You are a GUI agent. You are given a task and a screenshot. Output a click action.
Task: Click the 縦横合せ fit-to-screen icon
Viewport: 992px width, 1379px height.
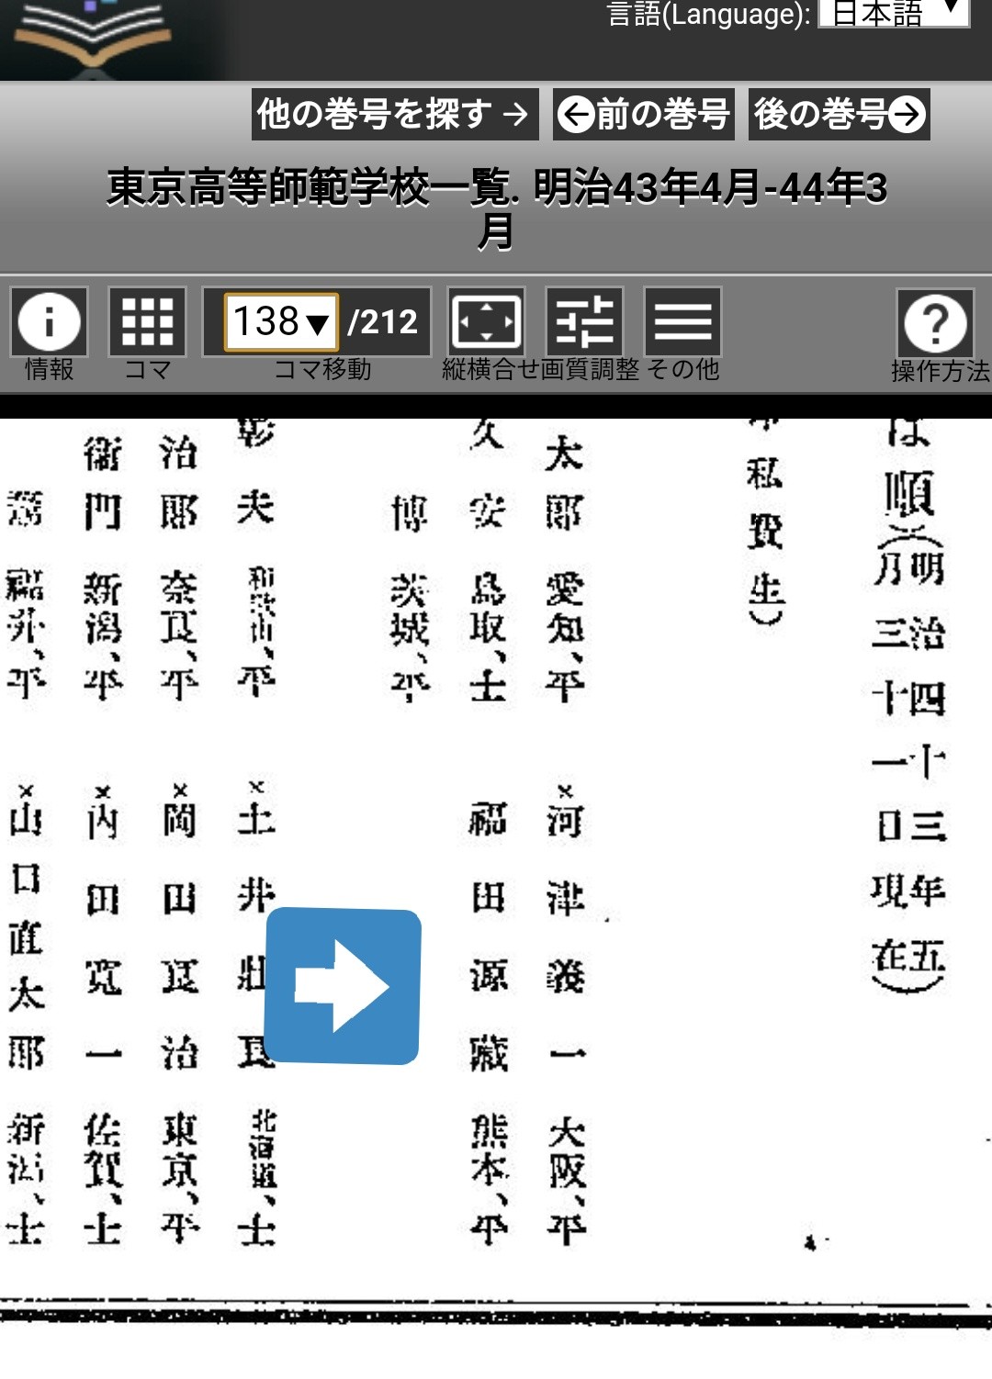click(x=486, y=321)
